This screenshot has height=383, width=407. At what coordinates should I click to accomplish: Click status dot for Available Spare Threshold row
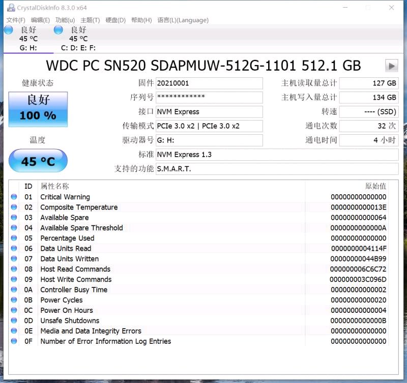(x=14, y=227)
